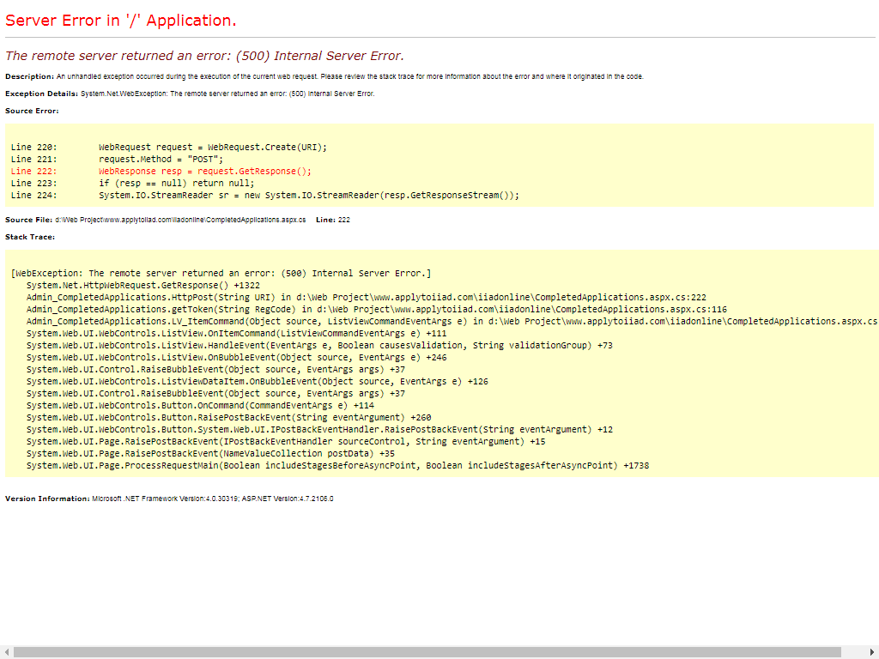Click the HttpWebRequest.GetResponse() +1322 stack line
The height and width of the screenshot is (659, 879).
[142, 285]
